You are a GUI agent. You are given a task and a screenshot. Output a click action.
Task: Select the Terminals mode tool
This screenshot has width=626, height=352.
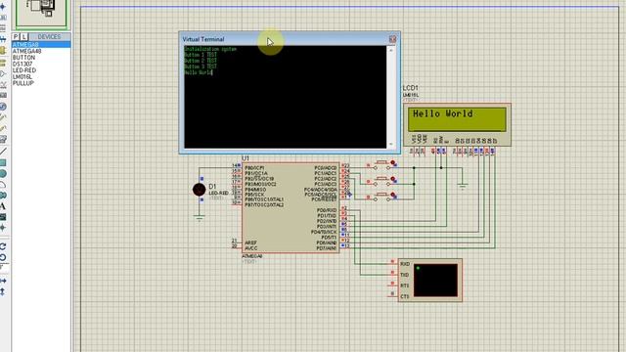[x=2, y=63]
